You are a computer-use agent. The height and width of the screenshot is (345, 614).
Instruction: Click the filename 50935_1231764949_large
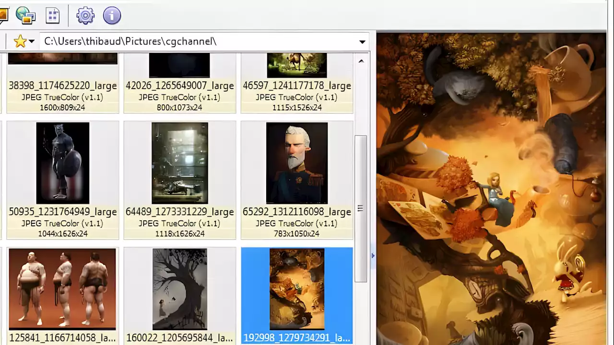click(63, 212)
